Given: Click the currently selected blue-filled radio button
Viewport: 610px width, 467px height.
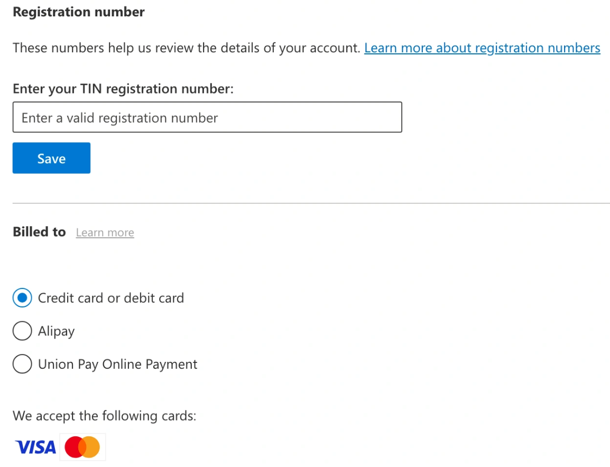Looking at the screenshot, I should click(x=22, y=298).
